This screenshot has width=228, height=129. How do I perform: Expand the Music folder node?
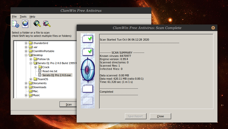tap(26, 95)
